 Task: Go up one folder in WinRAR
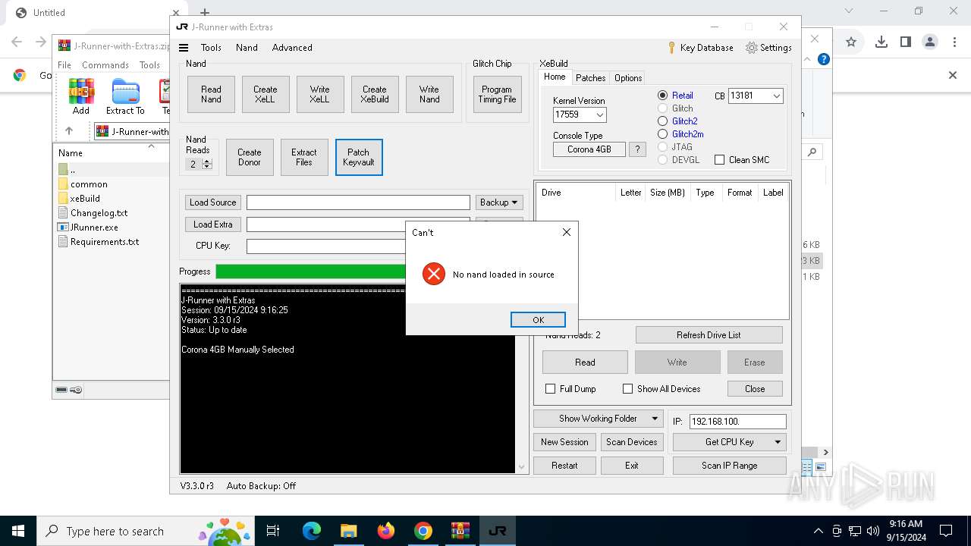click(x=69, y=131)
